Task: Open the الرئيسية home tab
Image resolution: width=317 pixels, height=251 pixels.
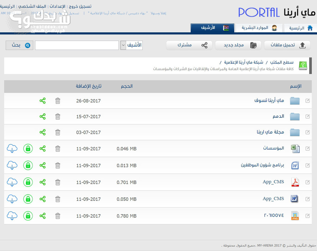Action: click(300, 28)
